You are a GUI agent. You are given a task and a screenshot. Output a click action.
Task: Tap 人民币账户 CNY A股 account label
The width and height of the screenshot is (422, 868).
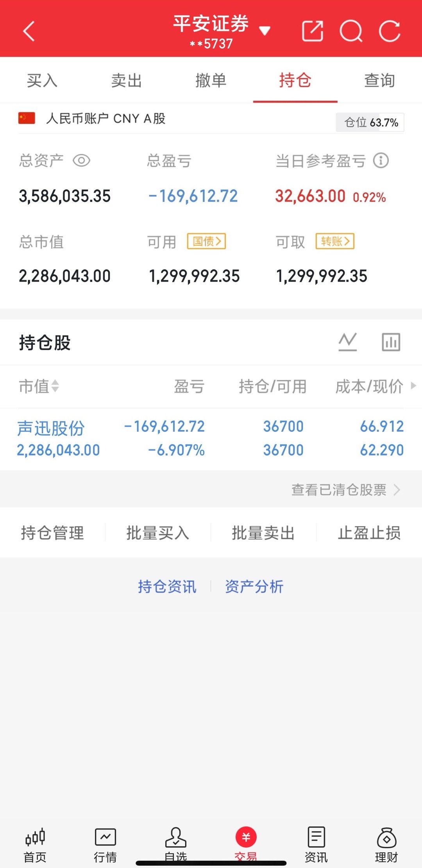point(106,118)
